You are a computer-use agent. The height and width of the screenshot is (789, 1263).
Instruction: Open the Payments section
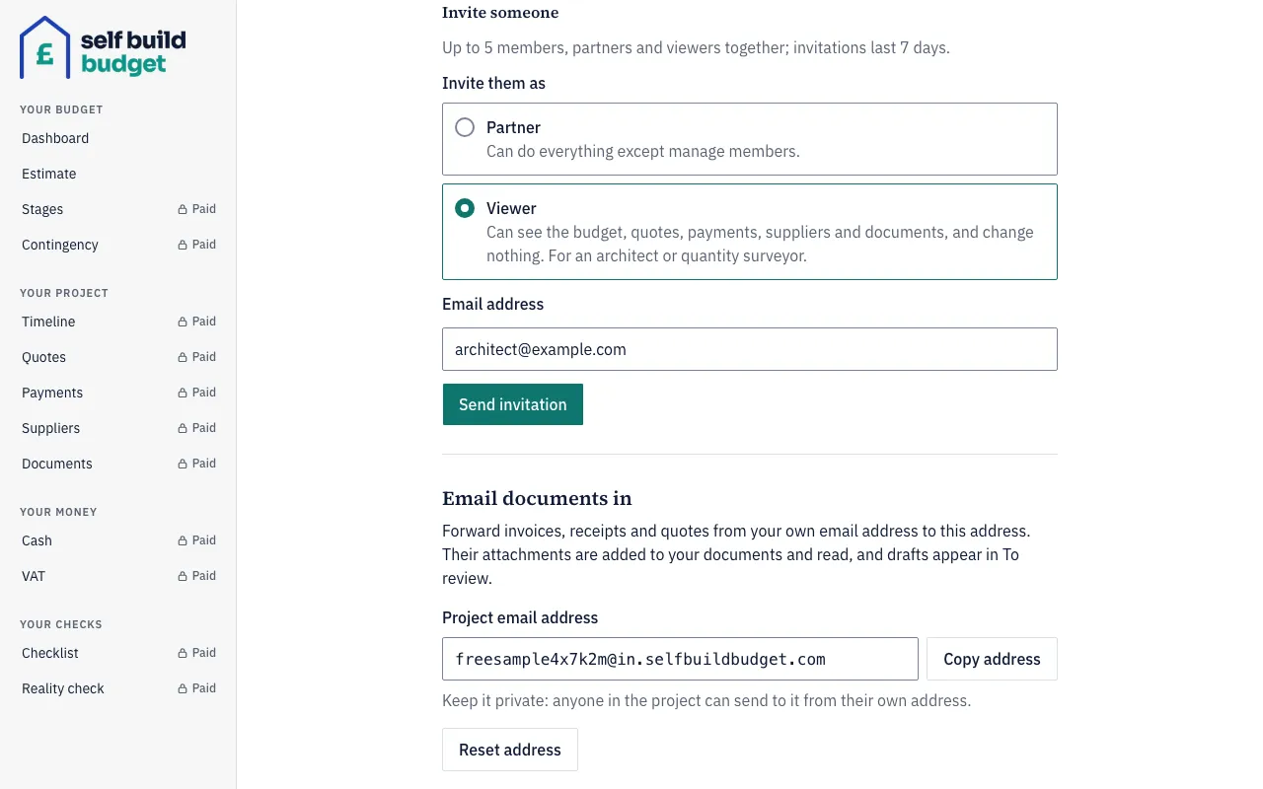coord(118,393)
